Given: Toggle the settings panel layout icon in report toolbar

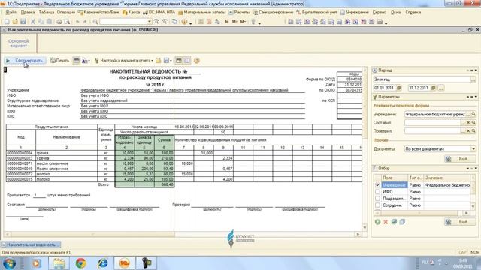Looking at the screenshot, I should [x=186, y=61].
